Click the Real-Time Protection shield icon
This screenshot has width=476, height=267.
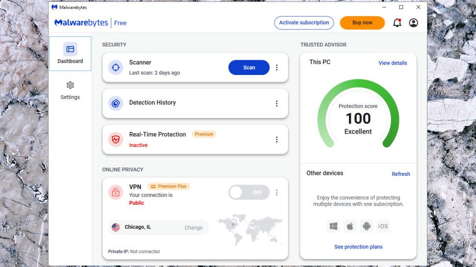(x=116, y=139)
